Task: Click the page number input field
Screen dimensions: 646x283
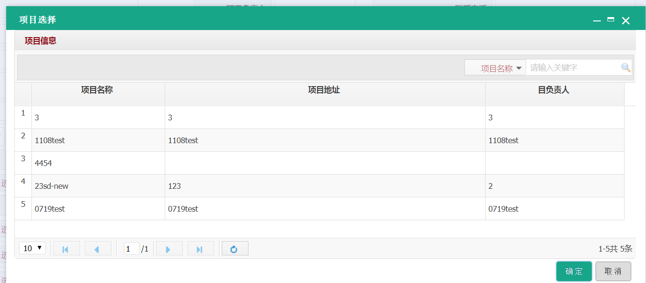Action: [x=131, y=249]
